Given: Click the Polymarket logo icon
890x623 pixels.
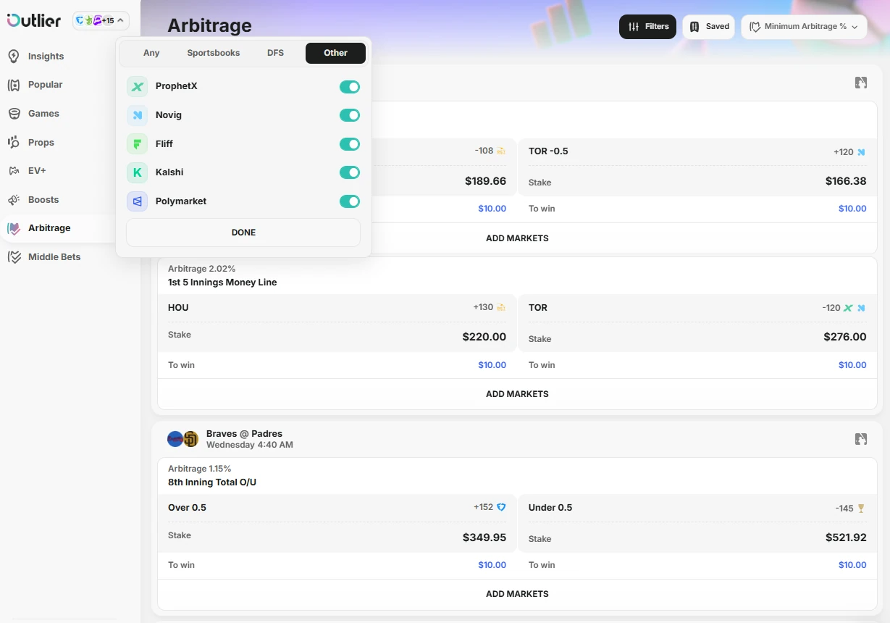Looking at the screenshot, I should coord(137,201).
